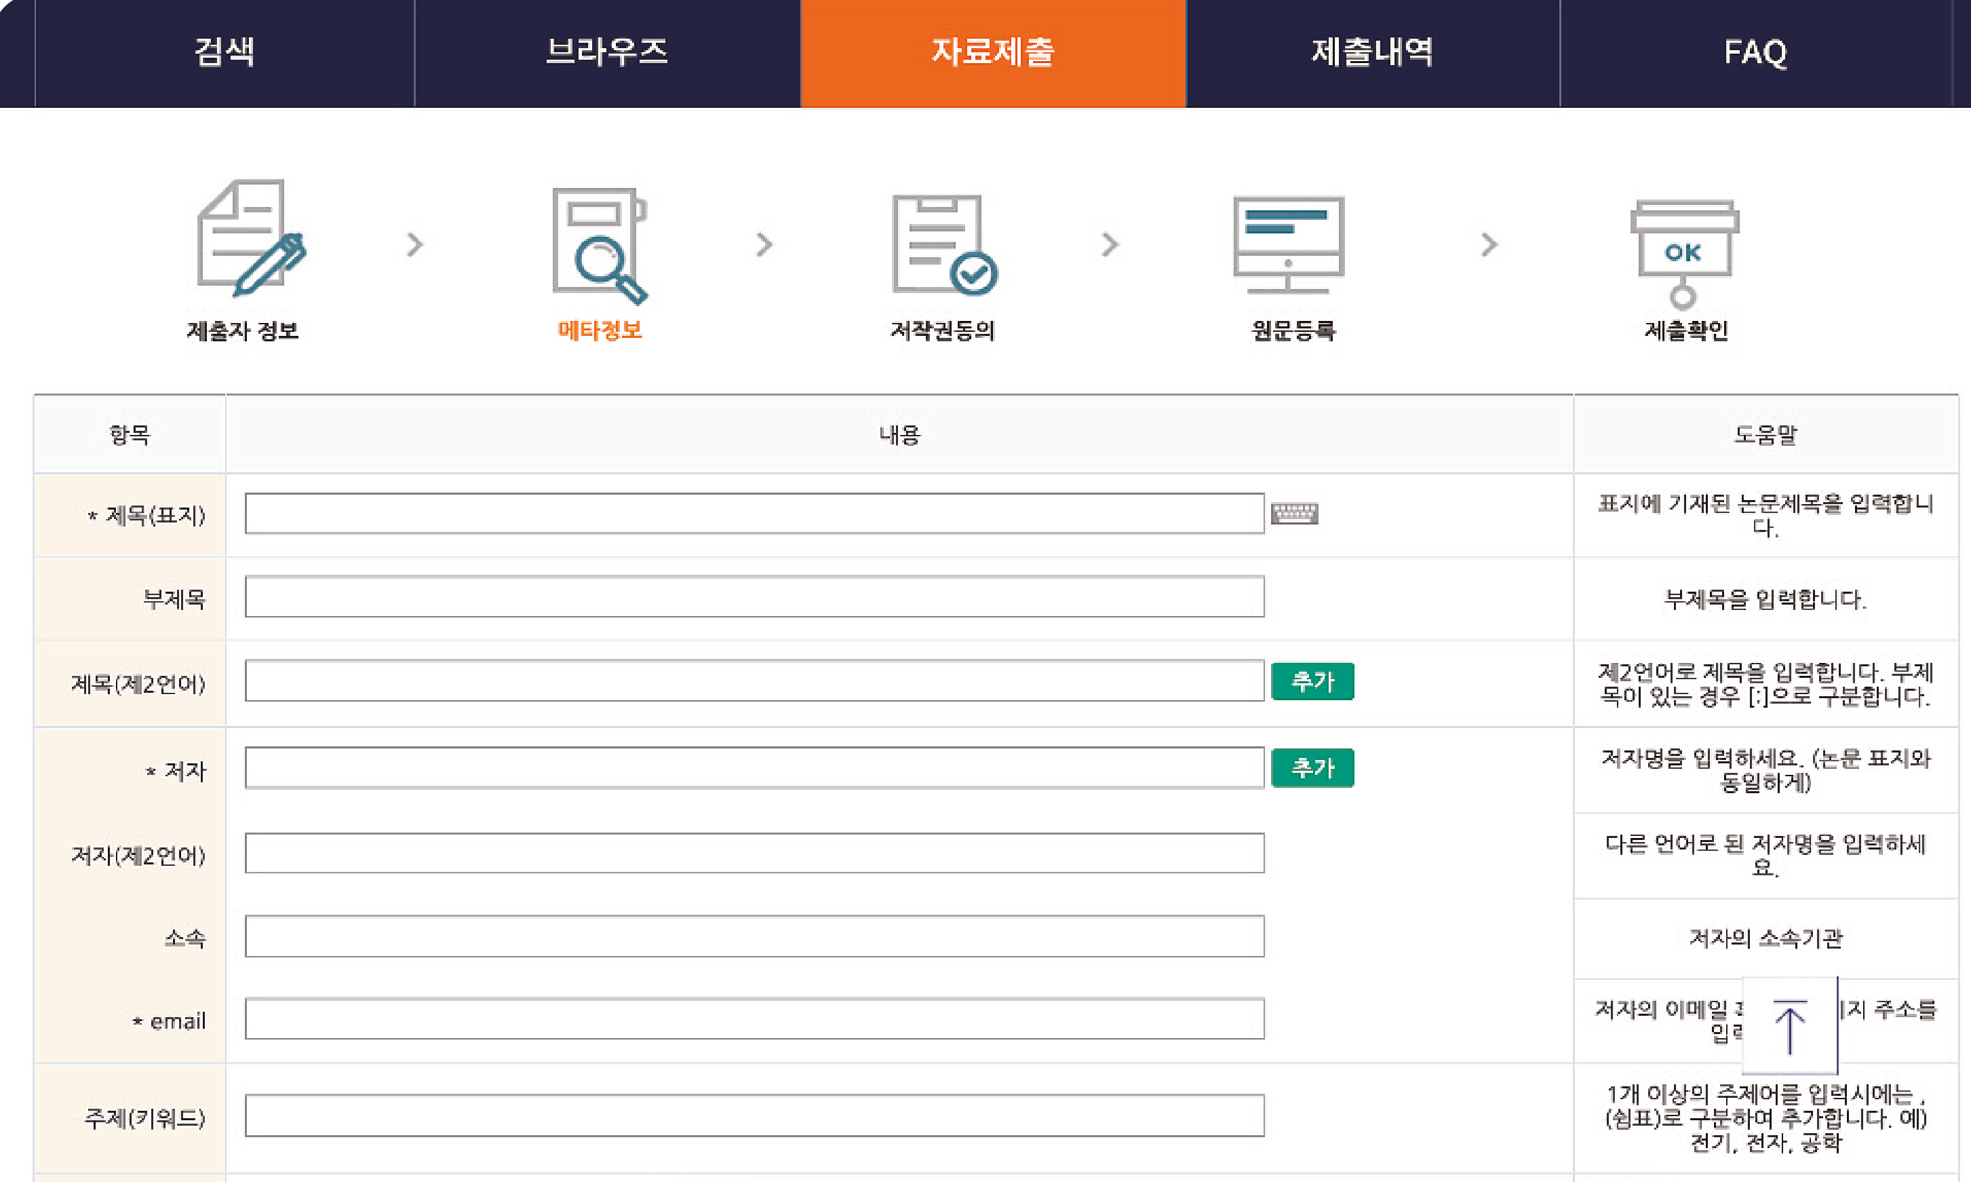
Task: Focus the 제목(표지) text field
Action: (x=754, y=514)
